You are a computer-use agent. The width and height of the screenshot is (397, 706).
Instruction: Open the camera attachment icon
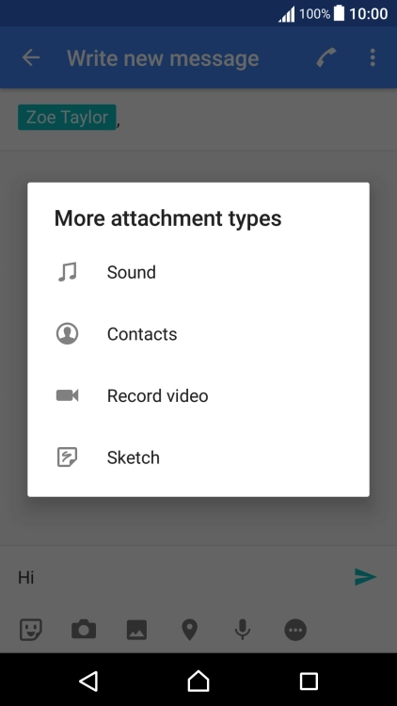pyautogui.click(x=84, y=630)
